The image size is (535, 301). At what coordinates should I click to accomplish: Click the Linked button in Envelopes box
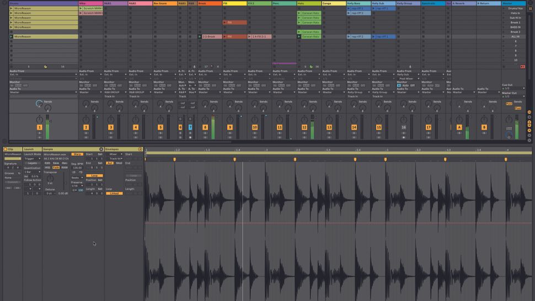[x=114, y=193]
